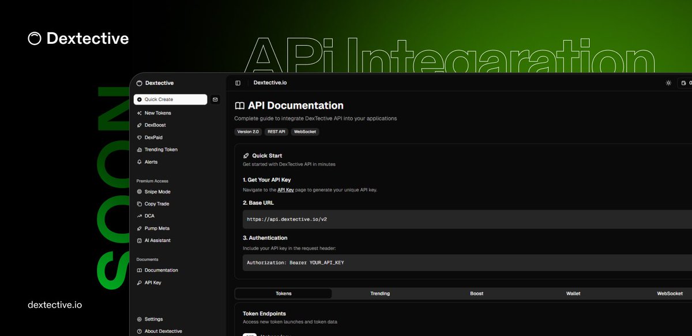Switch to the WebSocket tab

click(x=670, y=293)
